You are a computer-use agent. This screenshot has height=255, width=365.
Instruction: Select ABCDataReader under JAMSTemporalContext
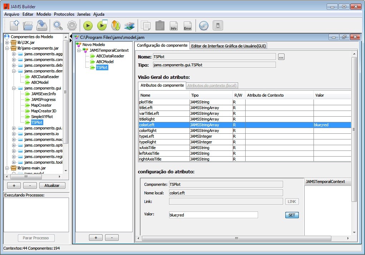pyautogui.click(x=110, y=56)
